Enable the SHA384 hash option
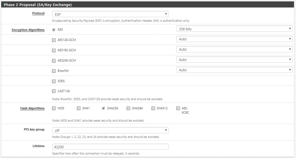Screen dimensions: 296x158 pos(128,108)
